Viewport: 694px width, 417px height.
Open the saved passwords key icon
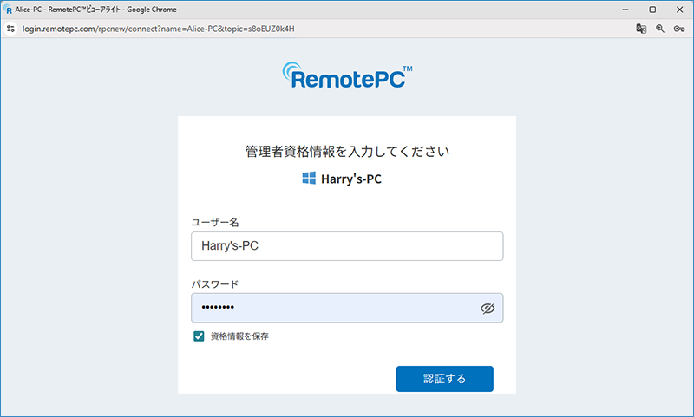pos(679,29)
